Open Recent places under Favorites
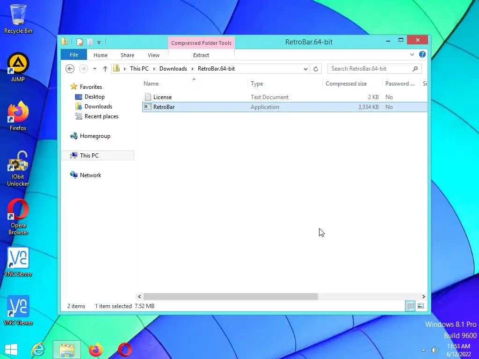479x359 pixels. tap(102, 116)
